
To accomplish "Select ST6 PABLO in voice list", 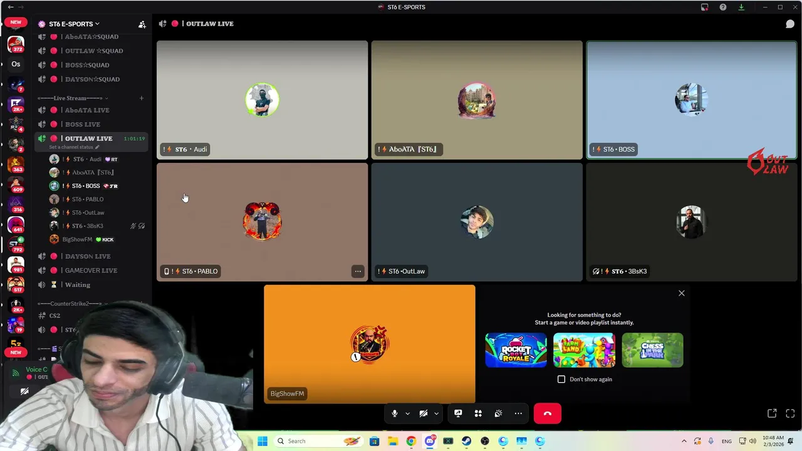I will point(97,199).
